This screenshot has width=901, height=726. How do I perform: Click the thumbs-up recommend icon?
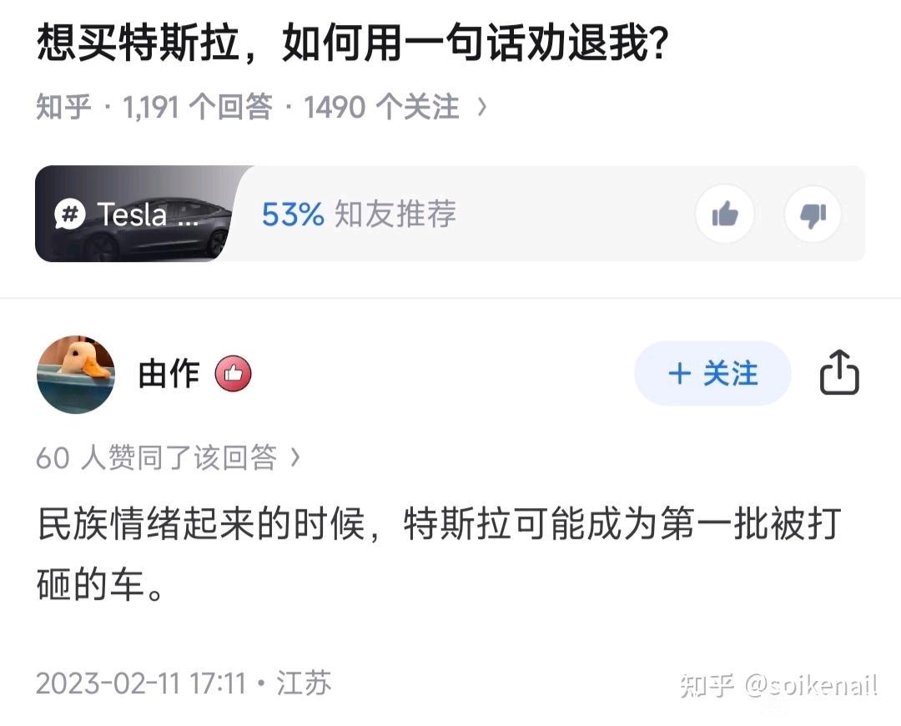pos(725,214)
